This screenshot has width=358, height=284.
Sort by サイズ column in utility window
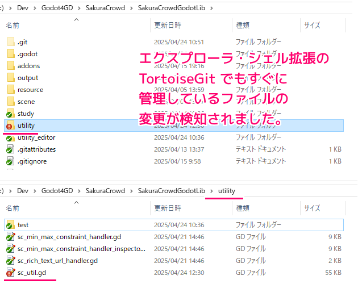tap(312, 208)
